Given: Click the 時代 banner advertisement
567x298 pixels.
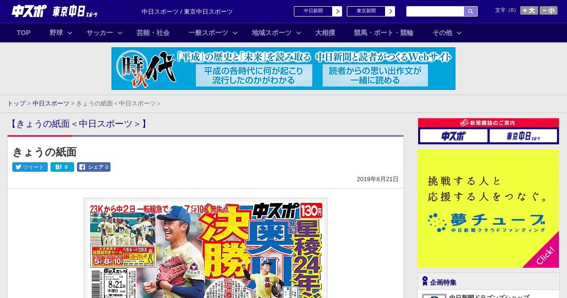Looking at the screenshot, I should pyautogui.click(x=283, y=69).
